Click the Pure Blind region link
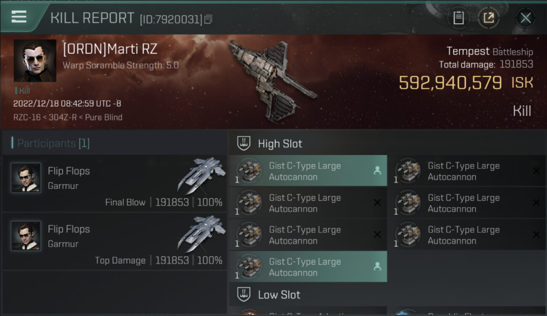The height and width of the screenshot is (316, 547). tap(104, 117)
